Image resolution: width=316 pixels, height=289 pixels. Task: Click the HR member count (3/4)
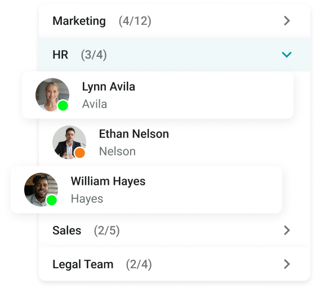(x=94, y=55)
